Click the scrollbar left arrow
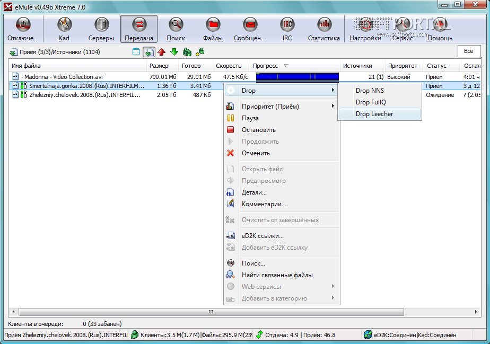Viewport: 490px width, 344px height. click(13, 312)
